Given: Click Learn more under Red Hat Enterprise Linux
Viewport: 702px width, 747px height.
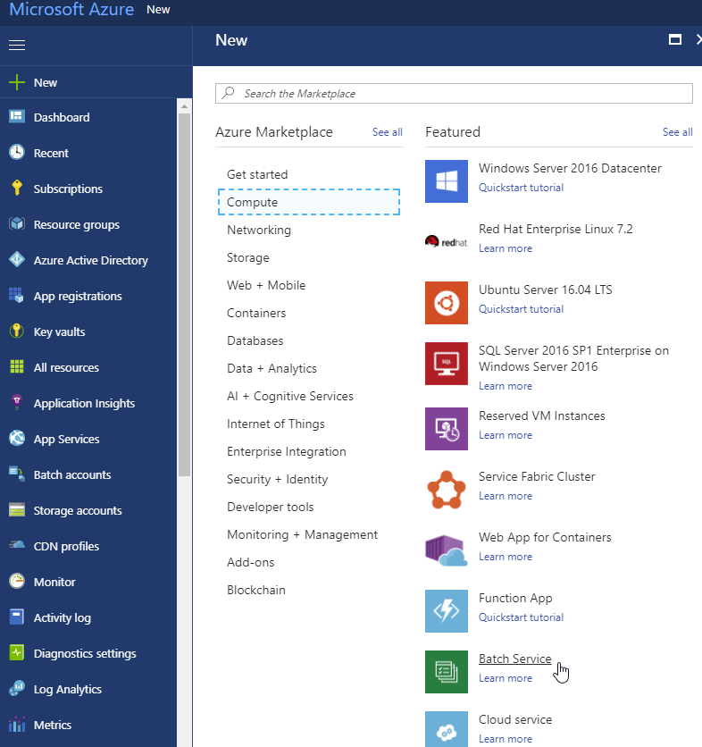Looking at the screenshot, I should click(506, 249).
